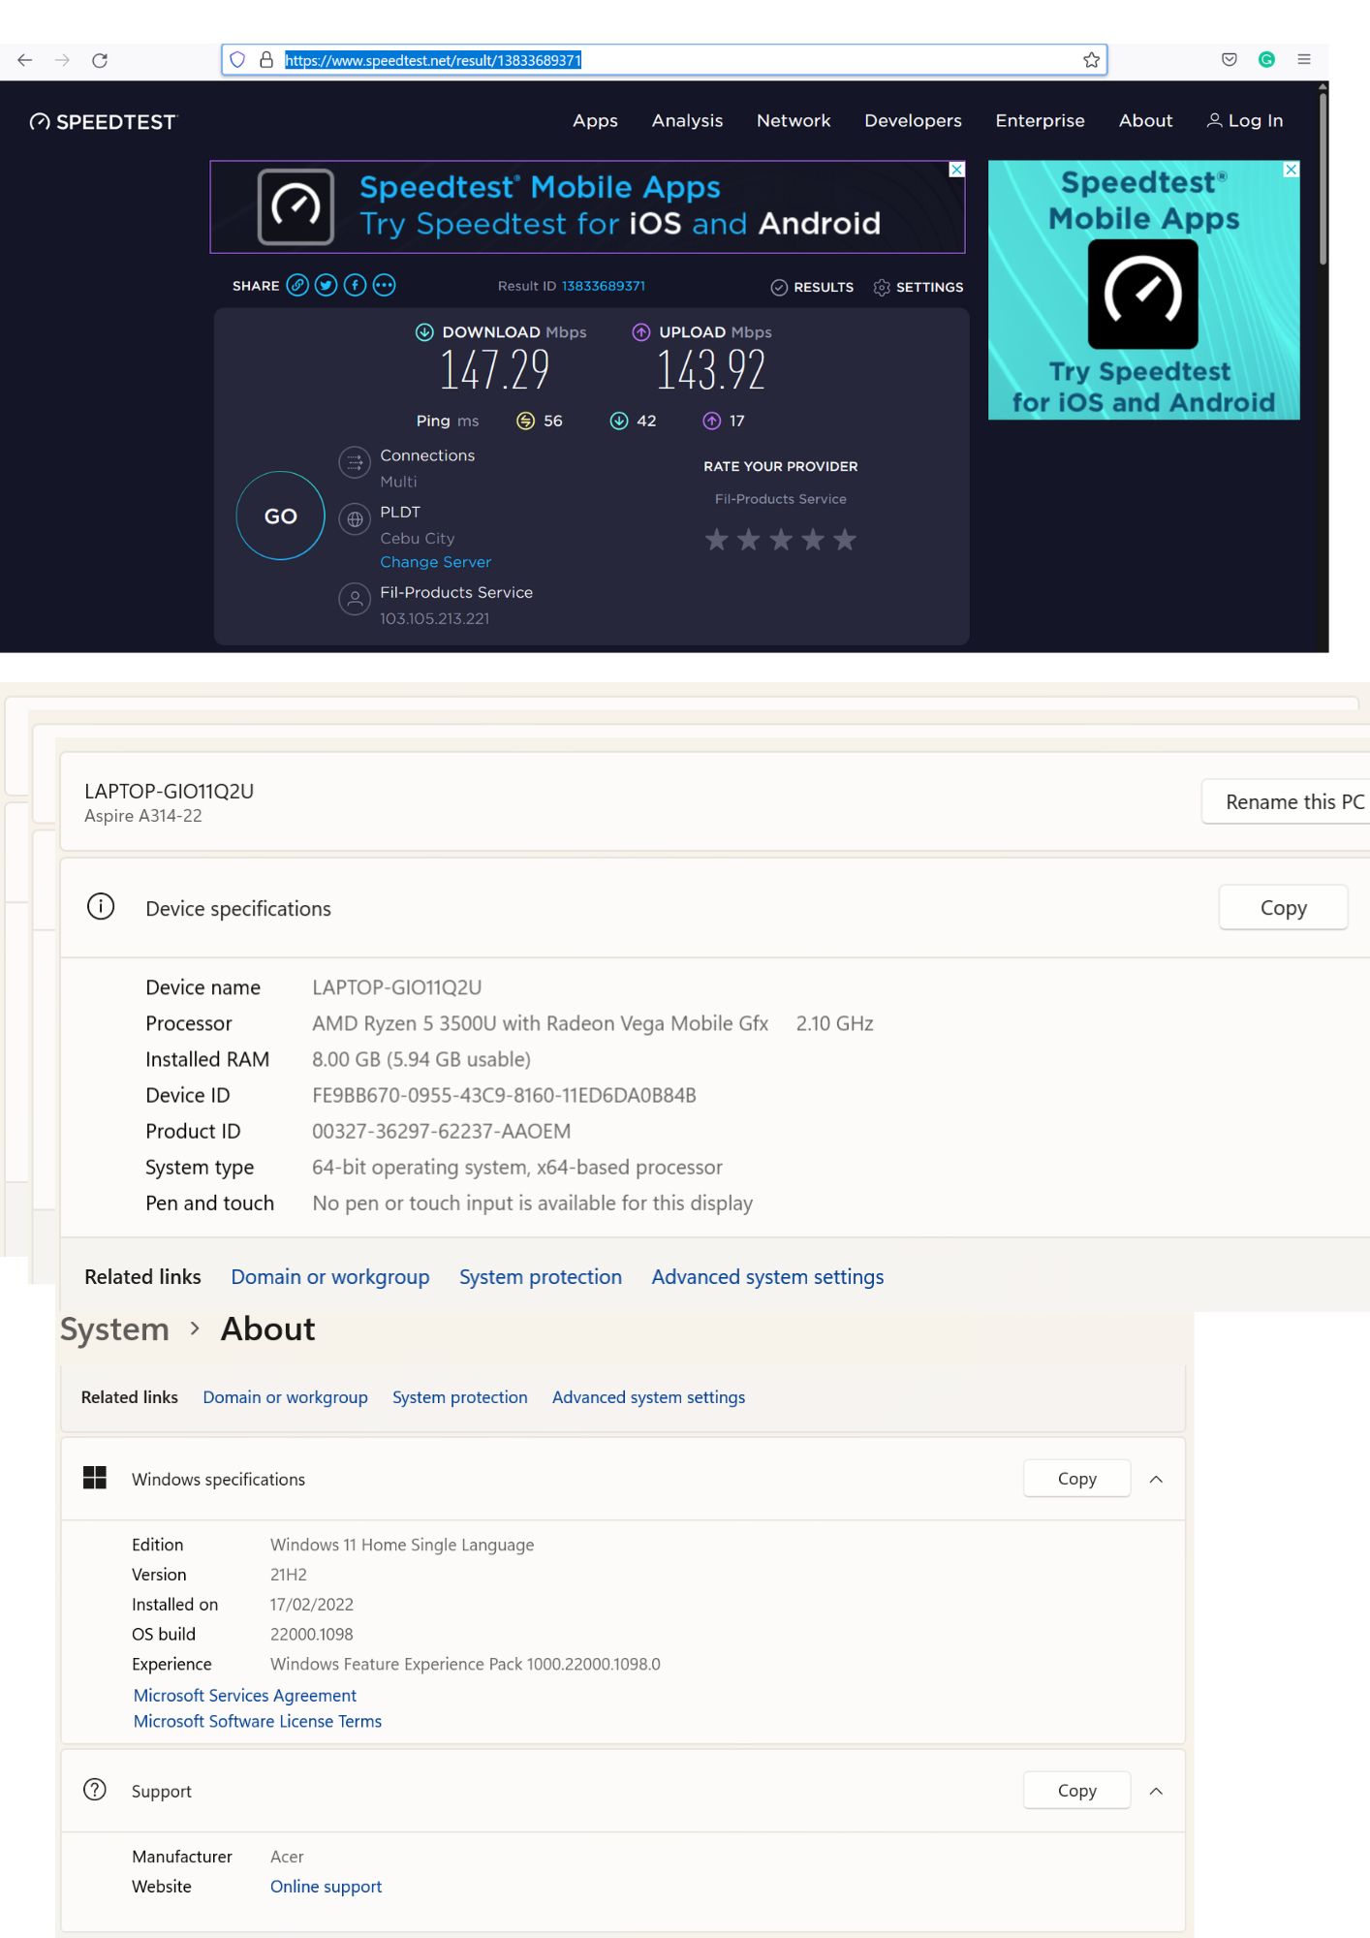Image resolution: width=1370 pixels, height=1938 pixels.
Task: Open the Apps menu on Speedtest
Action: tap(595, 121)
